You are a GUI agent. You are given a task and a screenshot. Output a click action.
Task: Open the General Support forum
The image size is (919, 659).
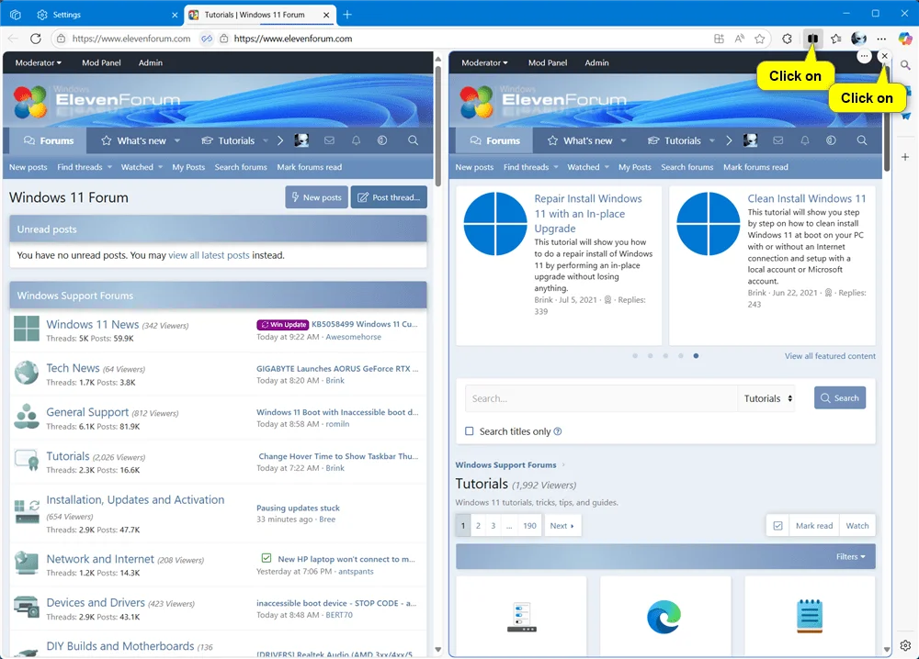point(87,412)
